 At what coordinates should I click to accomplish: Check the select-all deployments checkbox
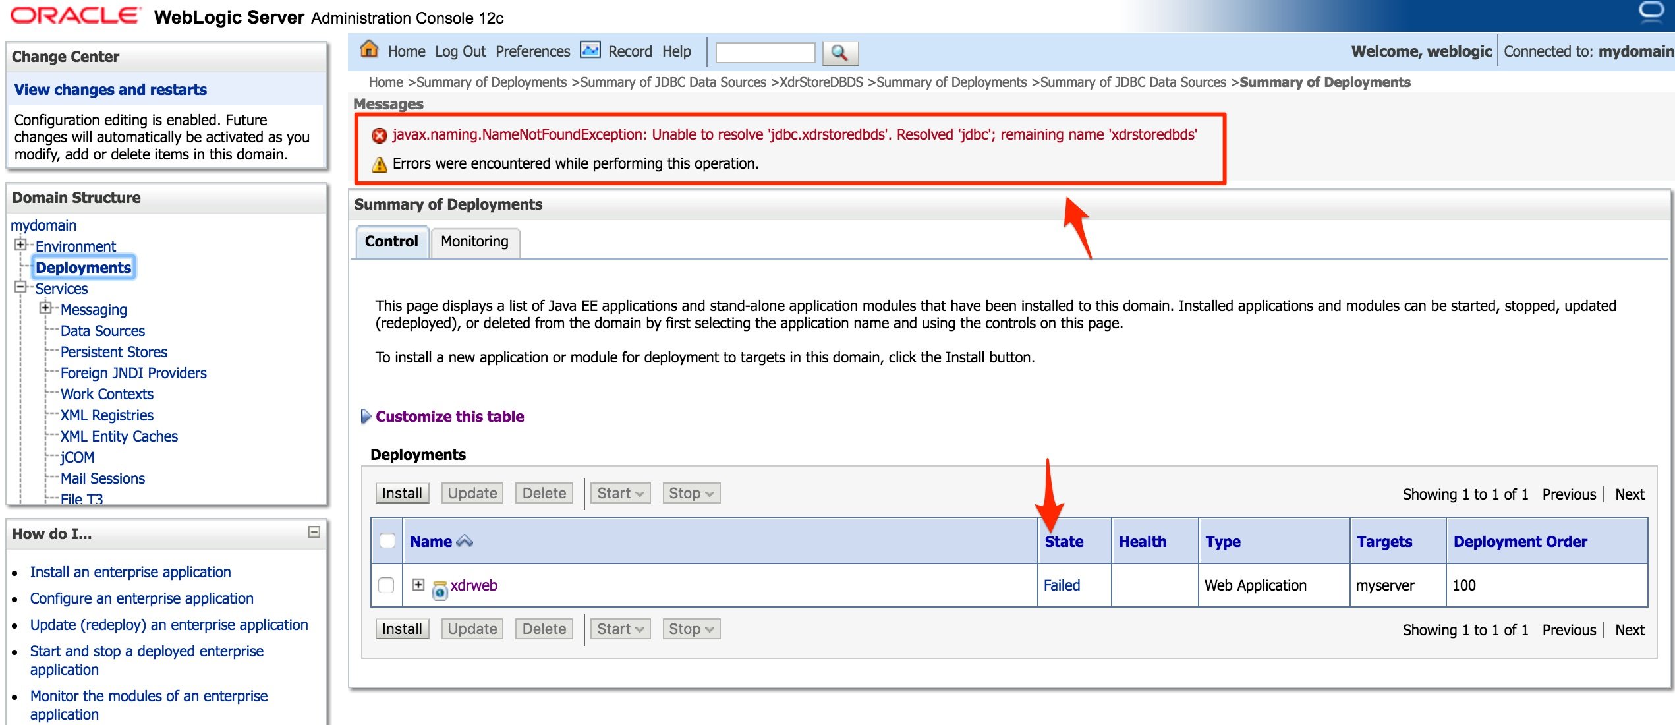click(x=387, y=540)
